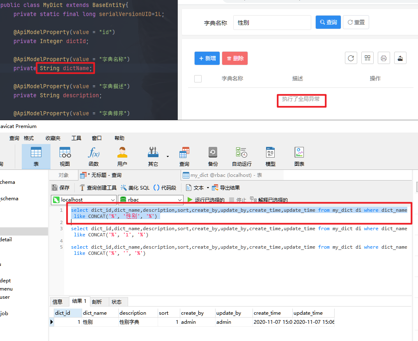The image size is (418, 341).
Task: Click the description column header in results
Action: [x=138, y=313]
